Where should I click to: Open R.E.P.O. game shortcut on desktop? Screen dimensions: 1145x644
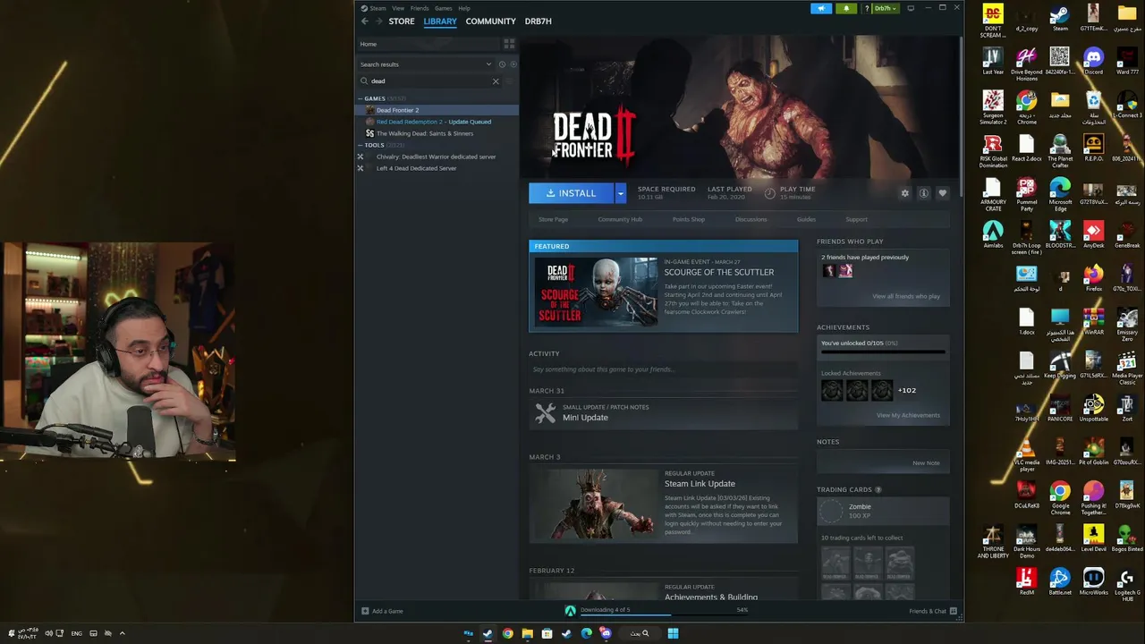coord(1093,148)
